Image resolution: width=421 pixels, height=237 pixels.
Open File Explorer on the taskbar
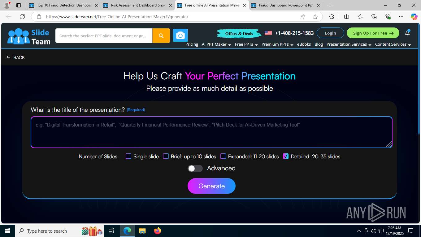point(142,231)
